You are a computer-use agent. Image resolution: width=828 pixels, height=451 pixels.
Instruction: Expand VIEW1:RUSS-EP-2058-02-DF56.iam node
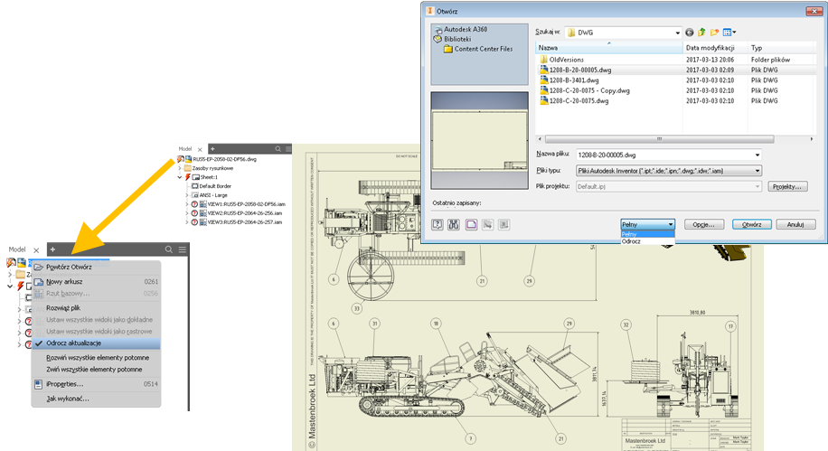click(x=187, y=204)
